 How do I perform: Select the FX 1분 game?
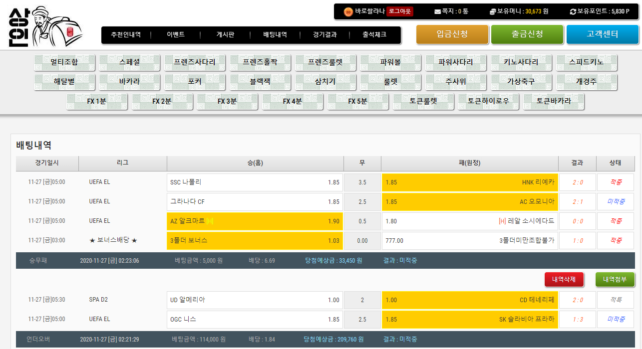point(97,101)
